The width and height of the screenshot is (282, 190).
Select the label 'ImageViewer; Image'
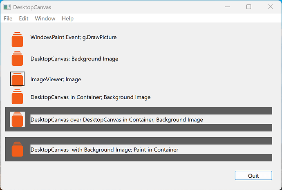pos(56,79)
